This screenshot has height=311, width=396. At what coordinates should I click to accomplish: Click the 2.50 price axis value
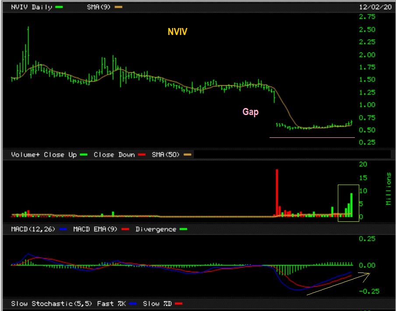coord(367,29)
